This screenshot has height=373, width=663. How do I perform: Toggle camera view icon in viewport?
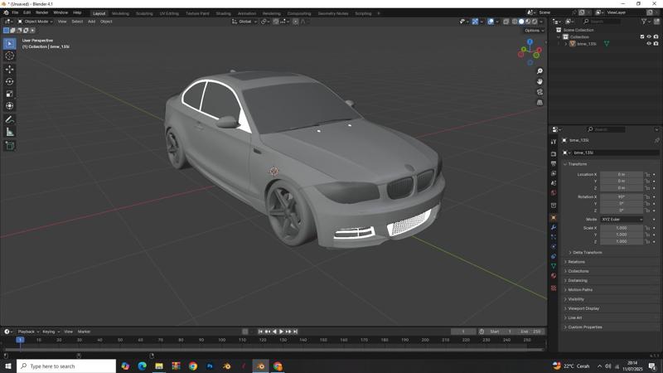pos(540,92)
